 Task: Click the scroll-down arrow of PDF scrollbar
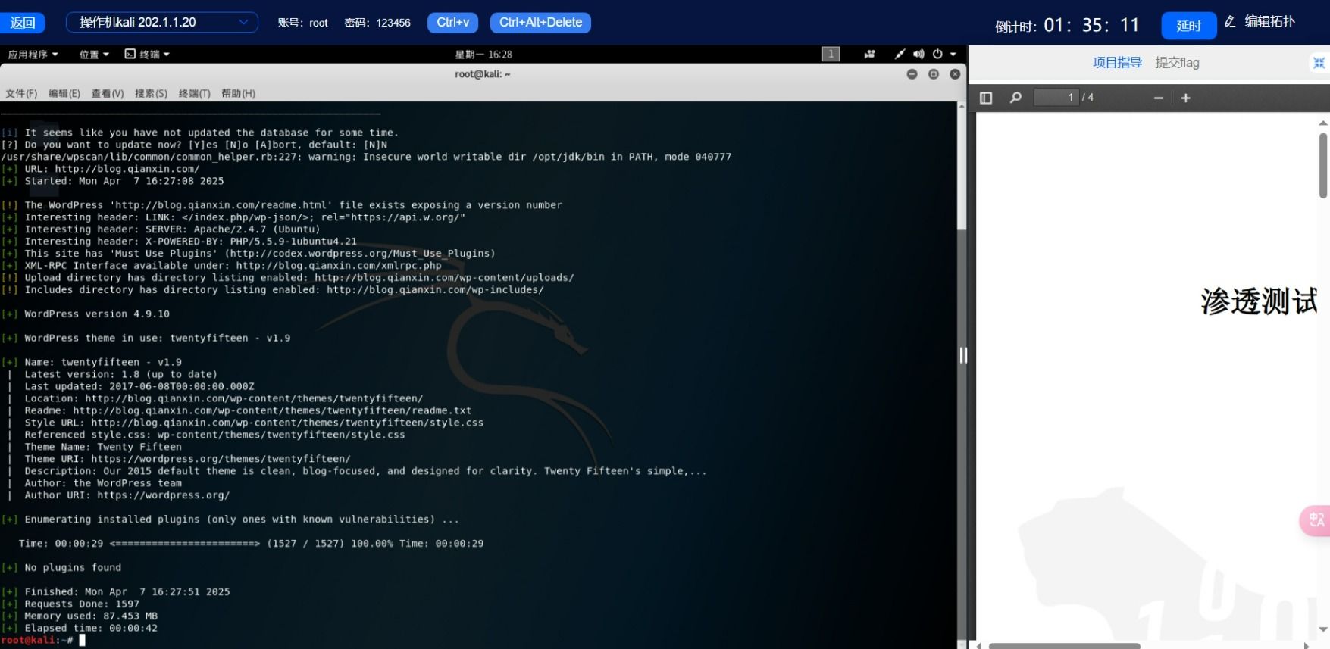point(1323,629)
